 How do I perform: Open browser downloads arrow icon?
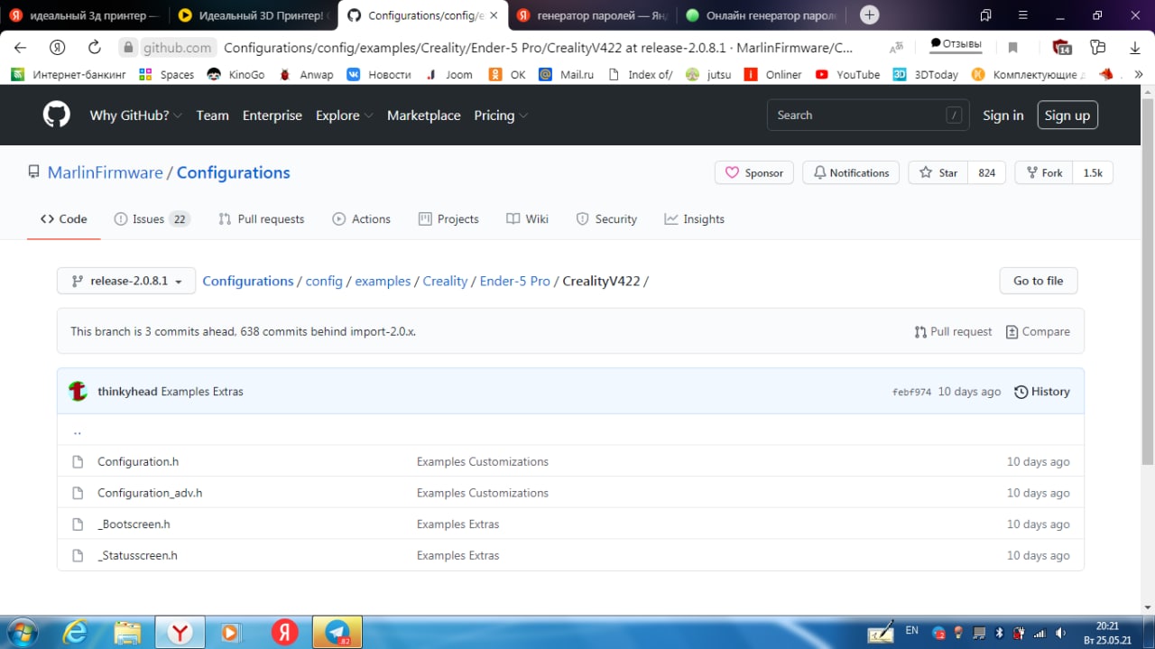[1135, 48]
